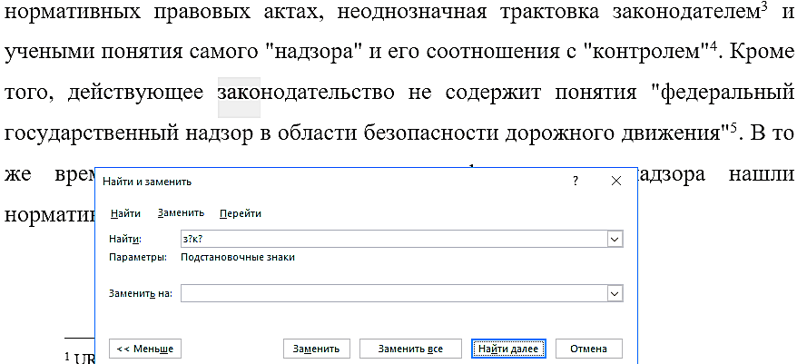Click the help question mark icon

coord(575,182)
